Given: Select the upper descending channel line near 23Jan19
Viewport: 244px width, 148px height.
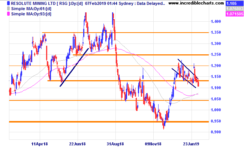Looking at the screenshot, I should pos(188,69).
